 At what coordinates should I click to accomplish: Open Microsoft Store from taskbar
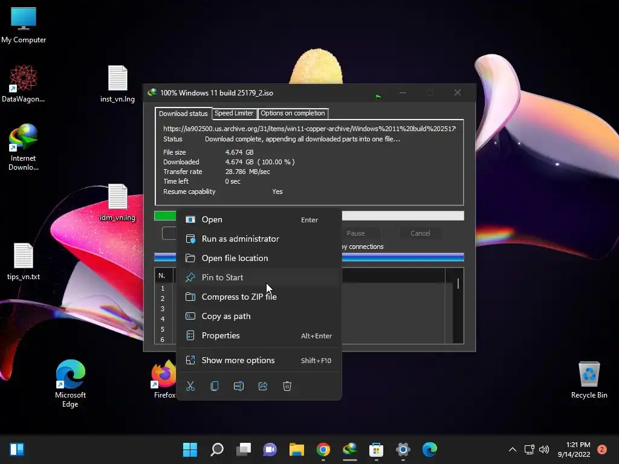(376, 449)
